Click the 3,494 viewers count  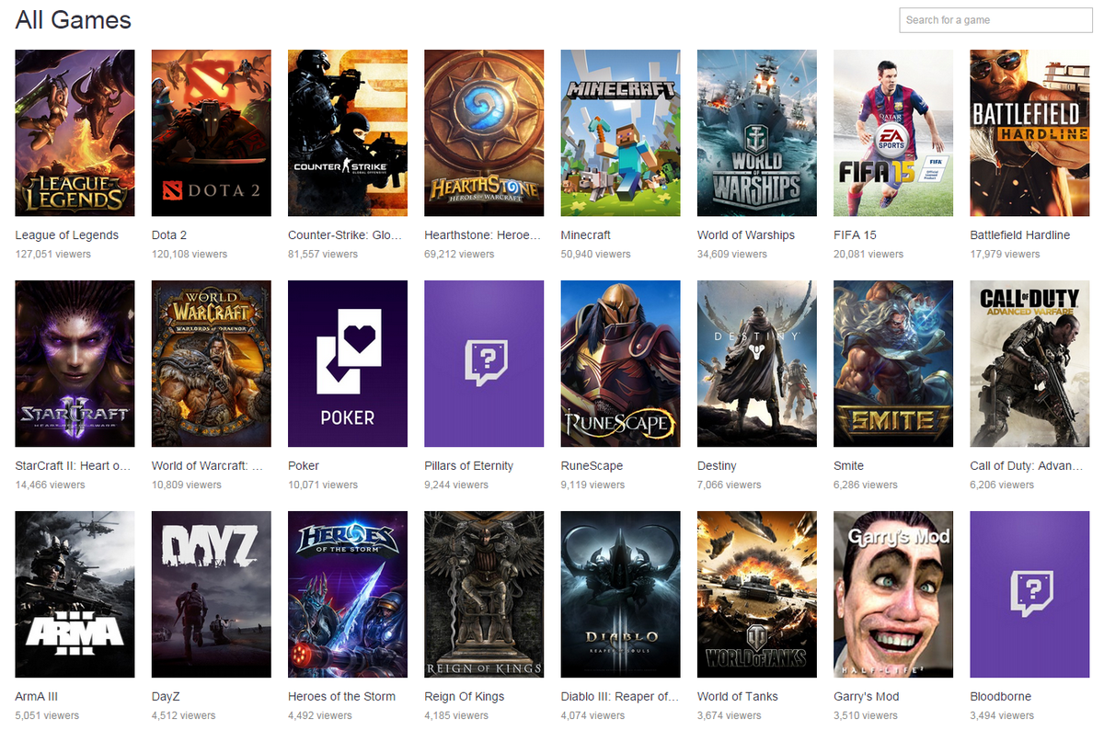1002,716
